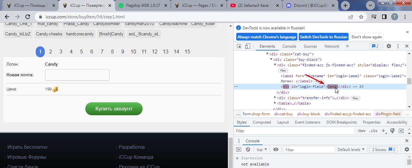
Task: Create live expression eye icon
Action: point(276,150)
